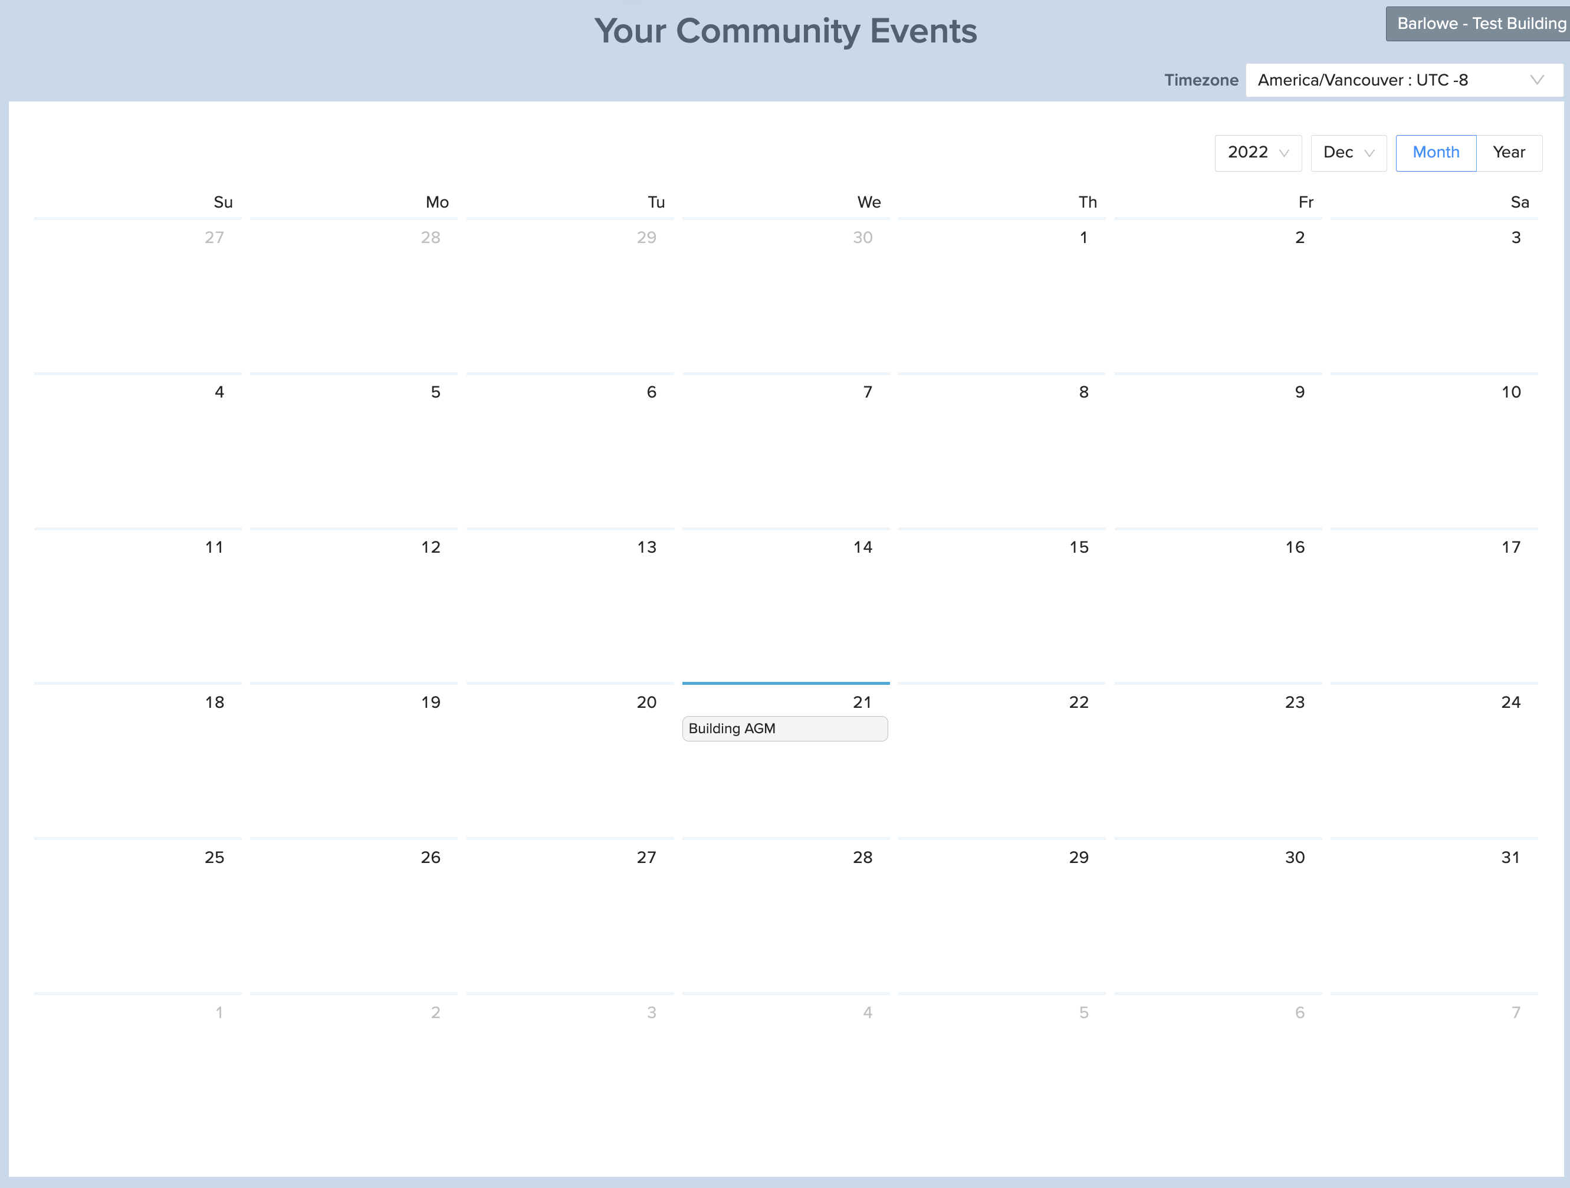Select December 16 date cell
The height and width of the screenshot is (1188, 1570).
[x=1218, y=605]
